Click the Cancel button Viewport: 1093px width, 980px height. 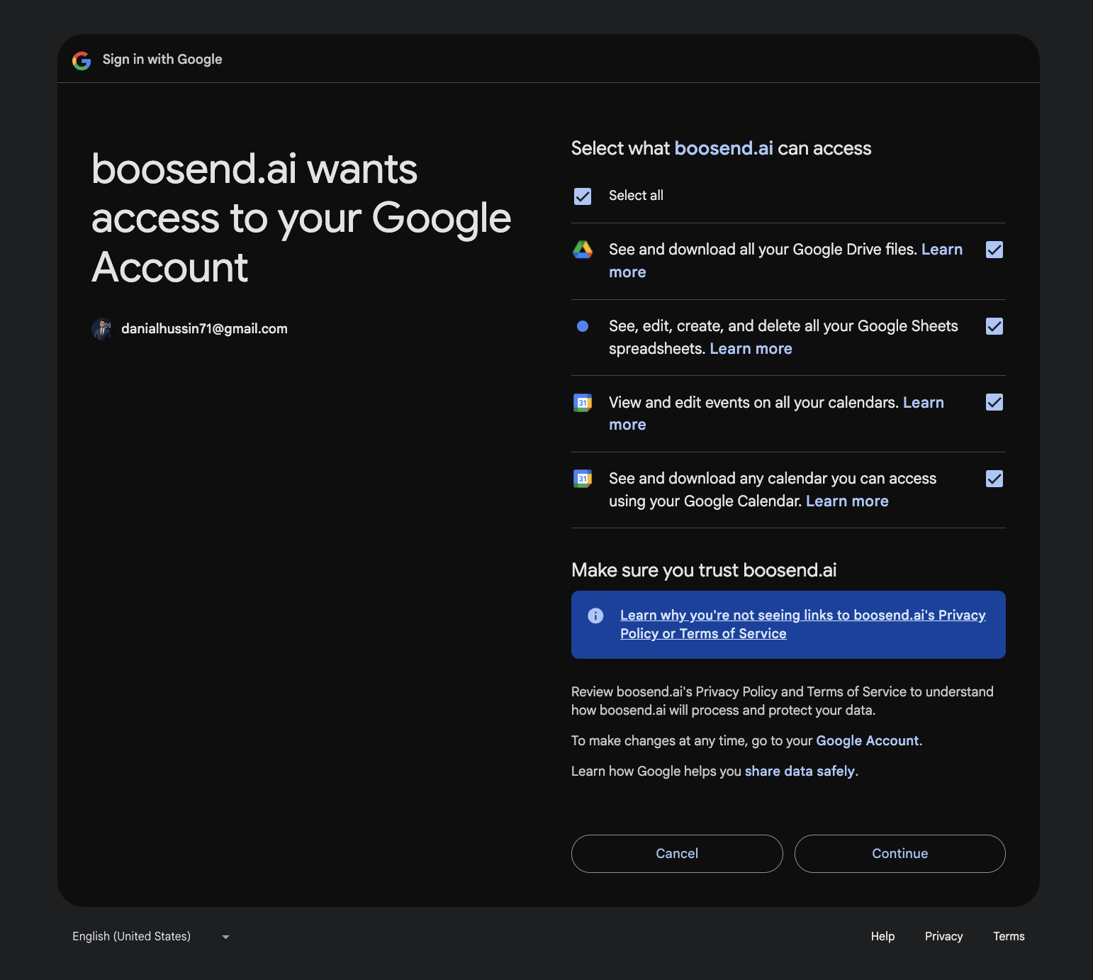(676, 854)
